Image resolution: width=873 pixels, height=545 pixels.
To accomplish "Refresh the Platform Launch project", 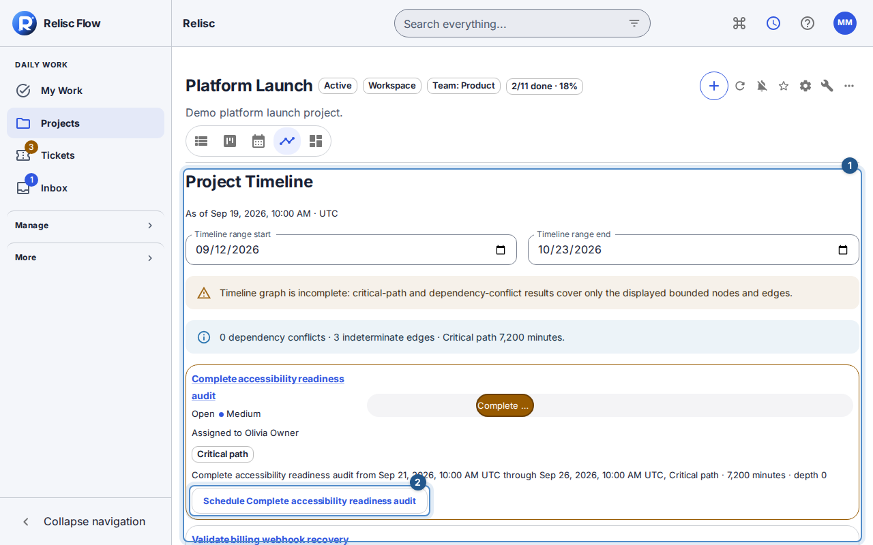I will pos(740,86).
